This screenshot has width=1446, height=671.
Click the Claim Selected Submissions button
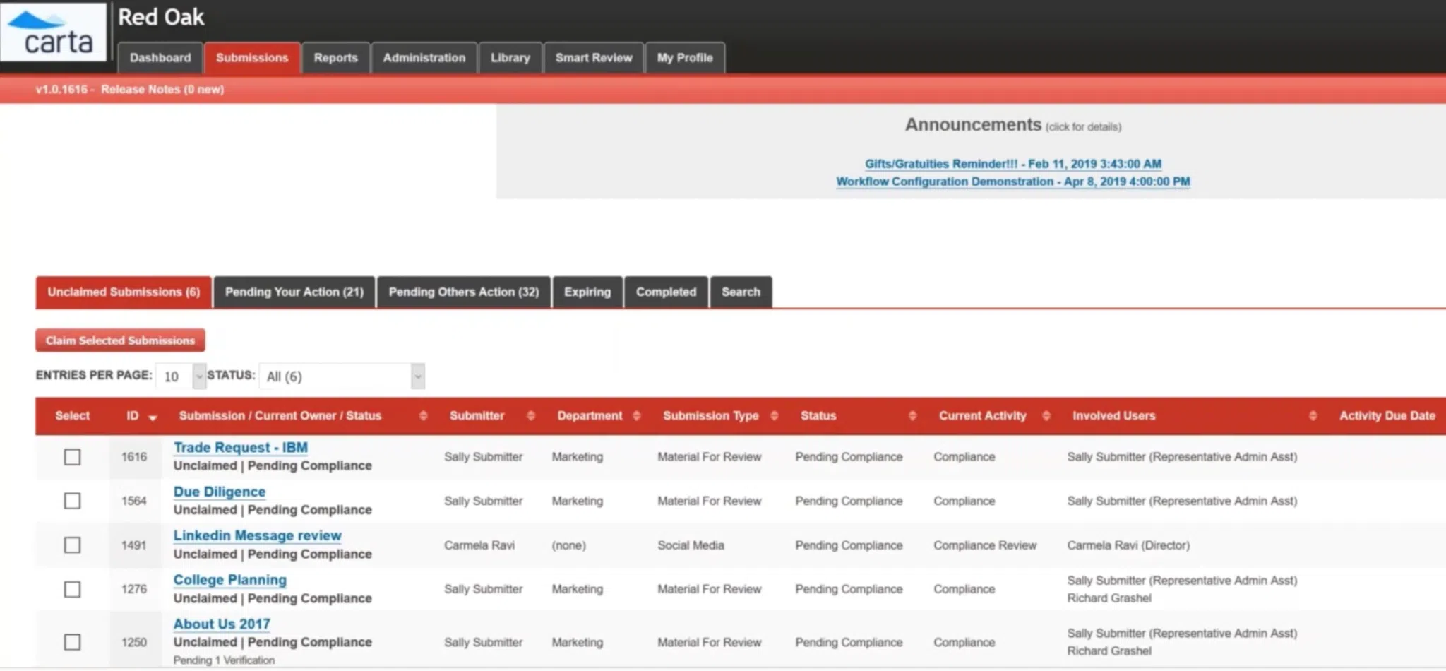119,340
